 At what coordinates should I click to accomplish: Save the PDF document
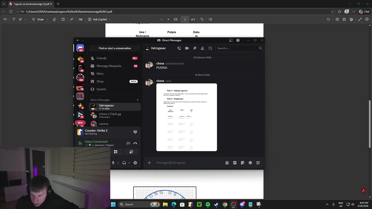tap(344, 19)
